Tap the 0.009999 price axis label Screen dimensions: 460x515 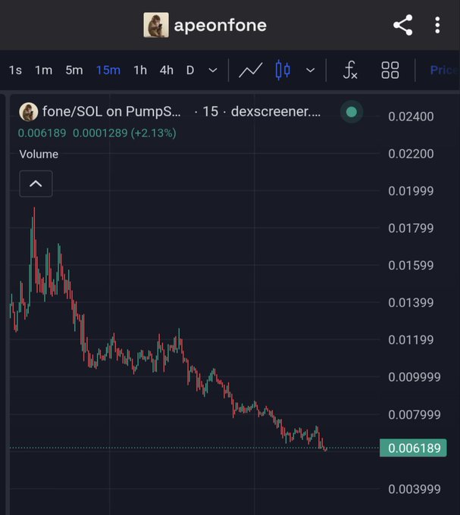pos(415,377)
